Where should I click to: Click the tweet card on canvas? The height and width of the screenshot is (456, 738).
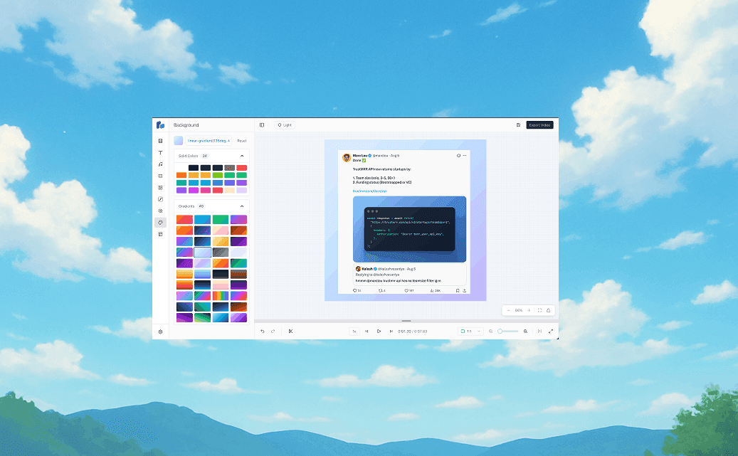(405, 222)
